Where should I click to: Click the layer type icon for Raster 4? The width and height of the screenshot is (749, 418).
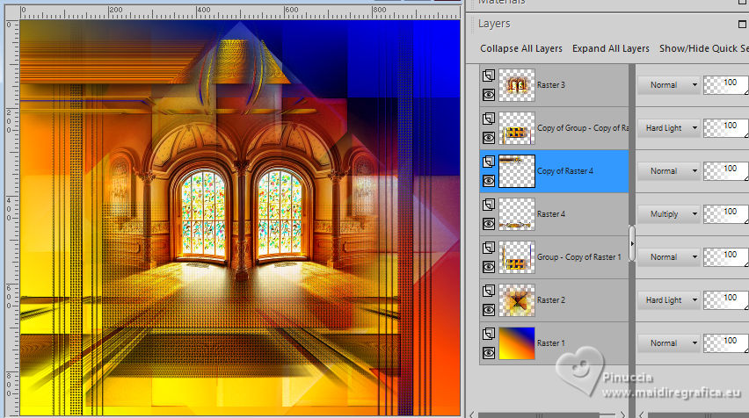488,205
